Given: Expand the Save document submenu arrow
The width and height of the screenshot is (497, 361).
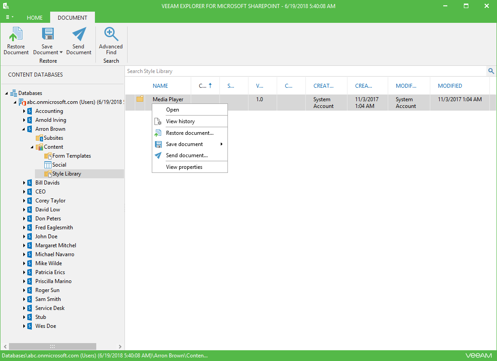Looking at the screenshot, I should (222, 144).
